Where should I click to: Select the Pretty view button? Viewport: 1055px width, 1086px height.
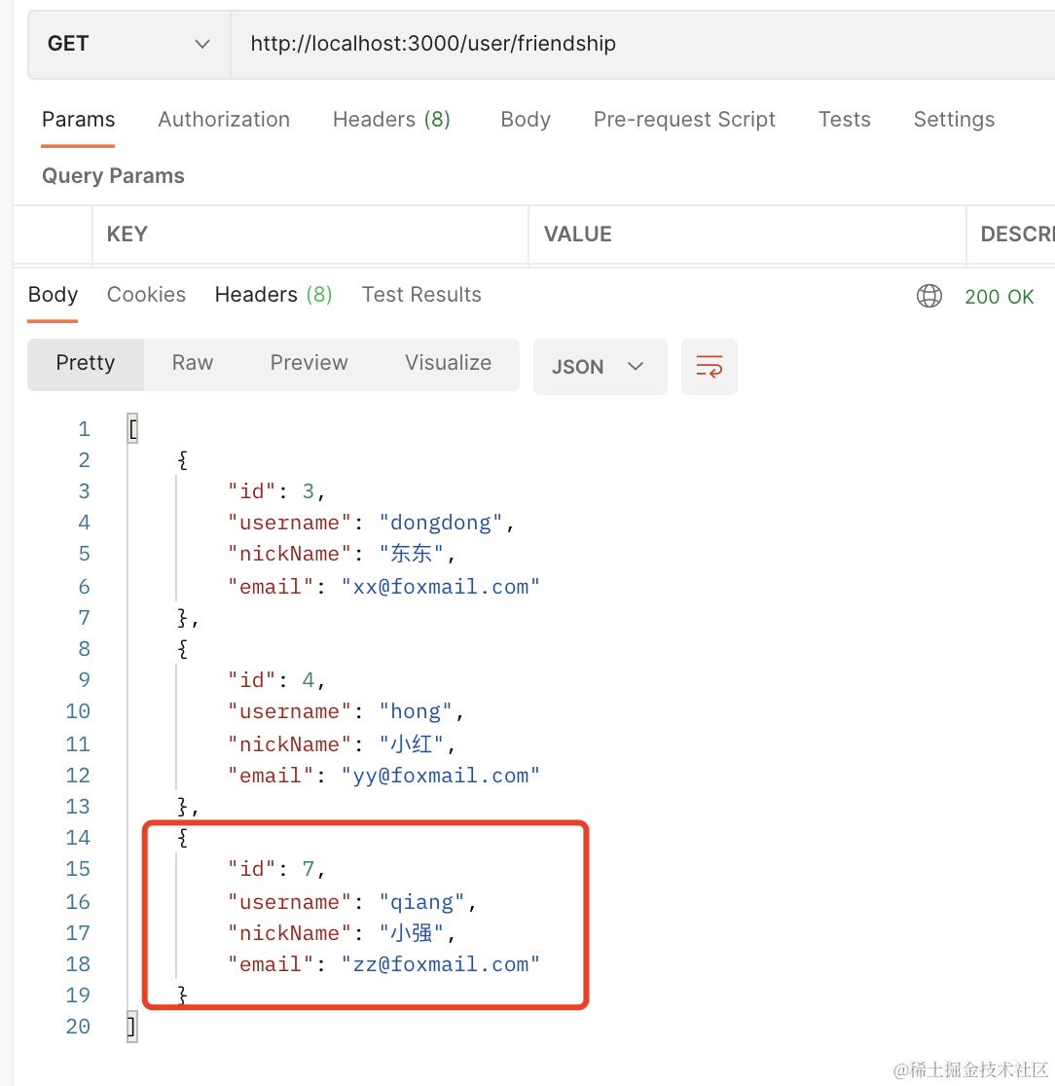click(x=86, y=363)
